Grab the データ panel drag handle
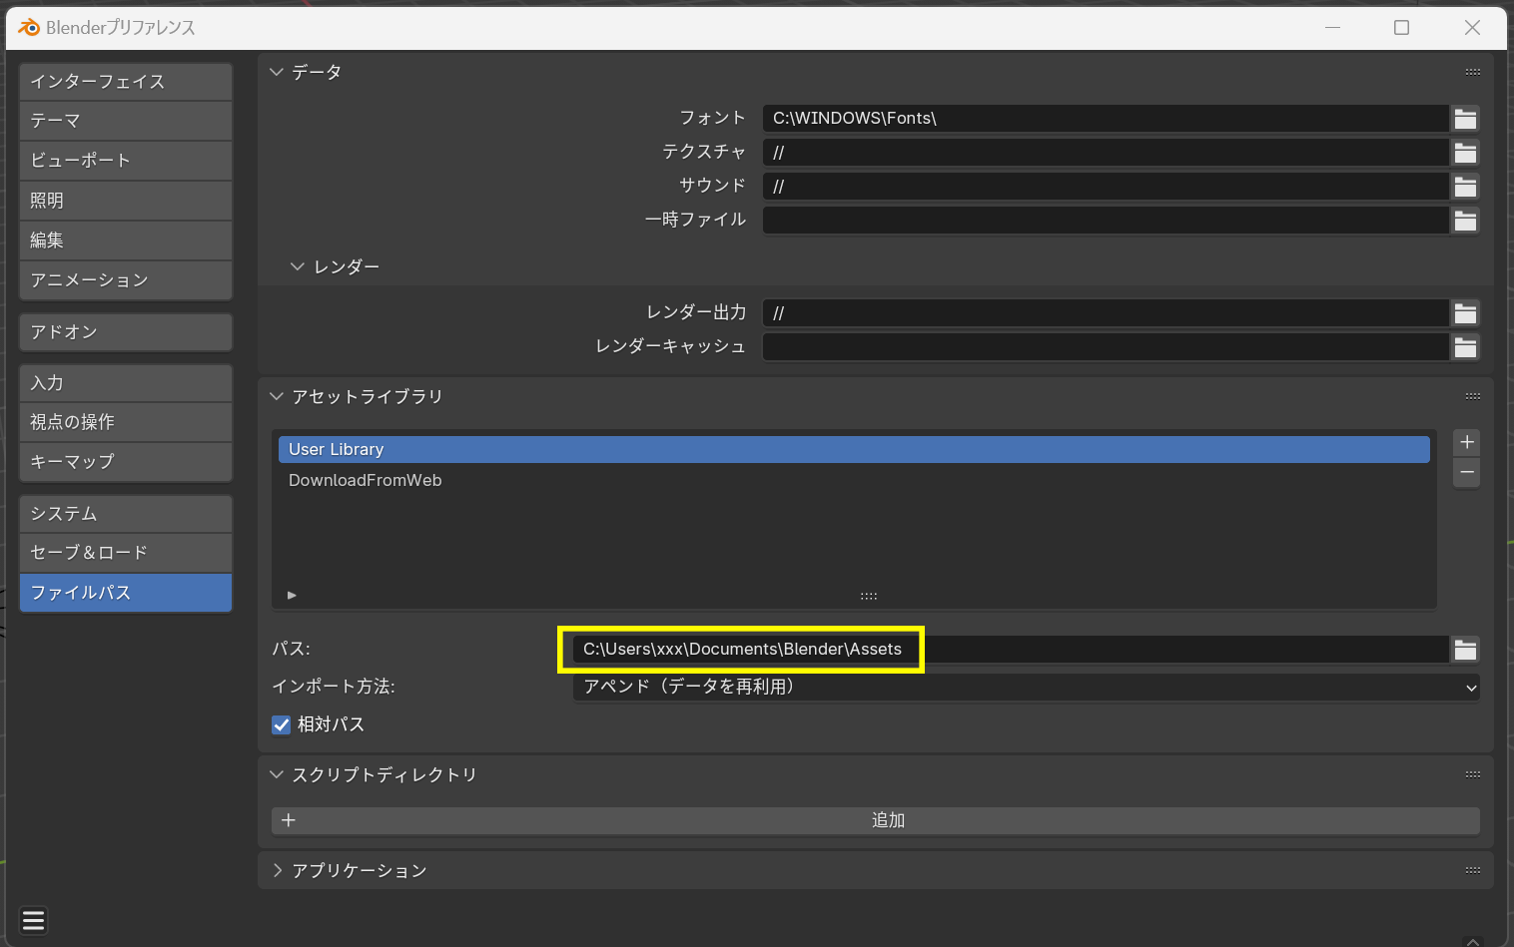The width and height of the screenshot is (1514, 947). pyautogui.click(x=1472, y=72)
